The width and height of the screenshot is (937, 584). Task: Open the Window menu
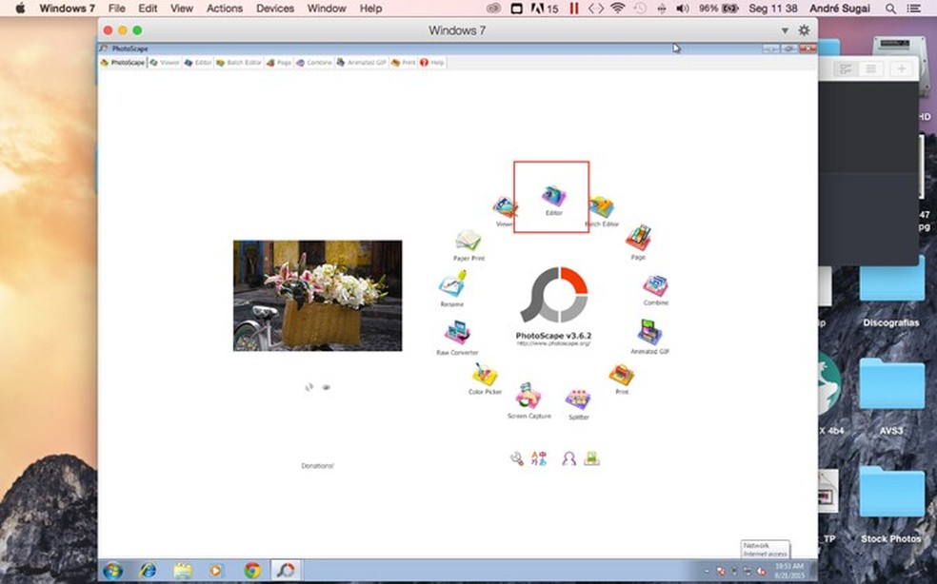(327, 9)
